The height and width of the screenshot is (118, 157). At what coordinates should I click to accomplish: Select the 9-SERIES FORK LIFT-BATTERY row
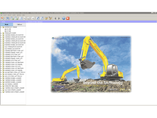click(x=14, y=68)
